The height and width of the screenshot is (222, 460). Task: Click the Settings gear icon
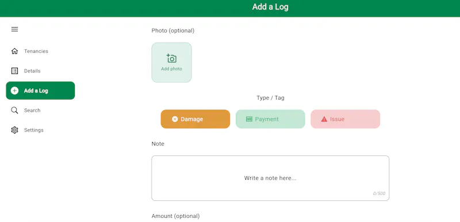[x=14, y=130]
